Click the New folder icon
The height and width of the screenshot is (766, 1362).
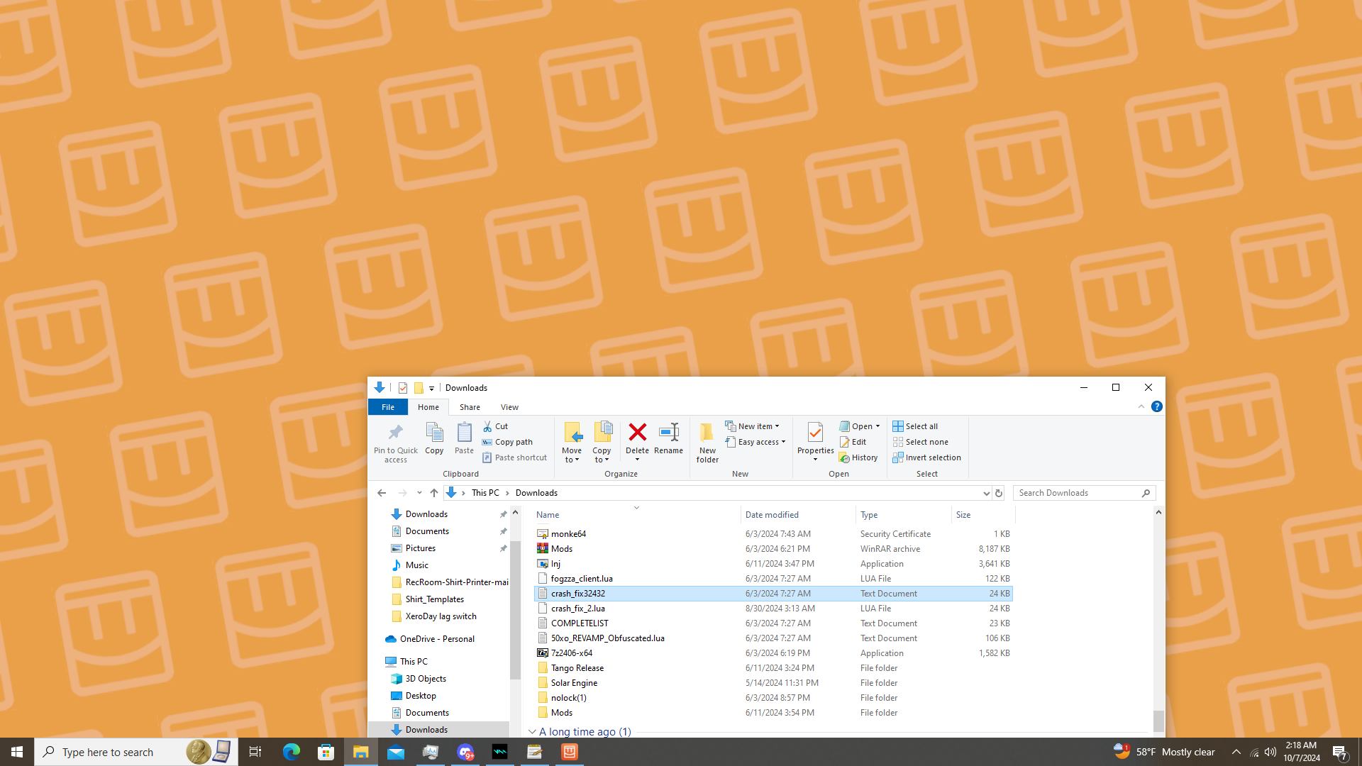[x=707, y=434]
